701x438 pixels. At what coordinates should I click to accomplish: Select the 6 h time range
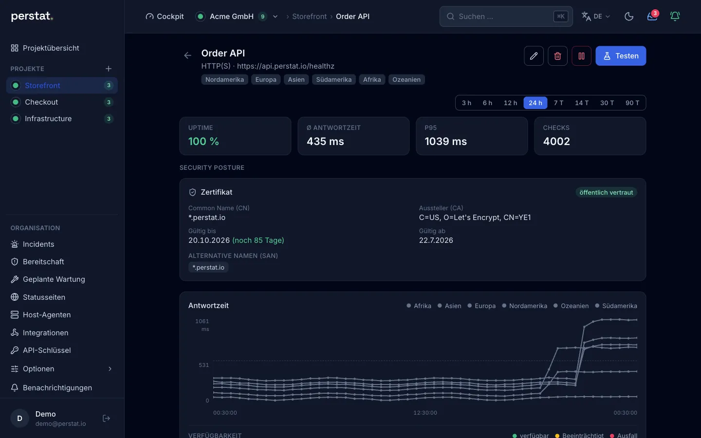point(487,103)
